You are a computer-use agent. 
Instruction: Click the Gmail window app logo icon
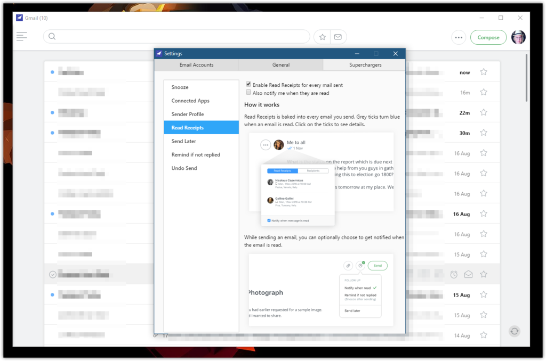click(20, 18)
